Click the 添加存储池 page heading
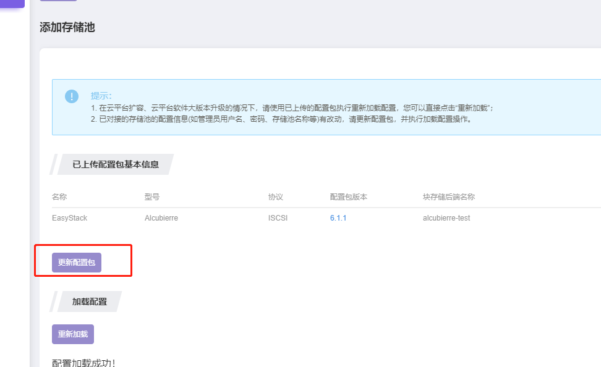Image resolution: width=601 pixels, height=367 pixels. [67, 27]
